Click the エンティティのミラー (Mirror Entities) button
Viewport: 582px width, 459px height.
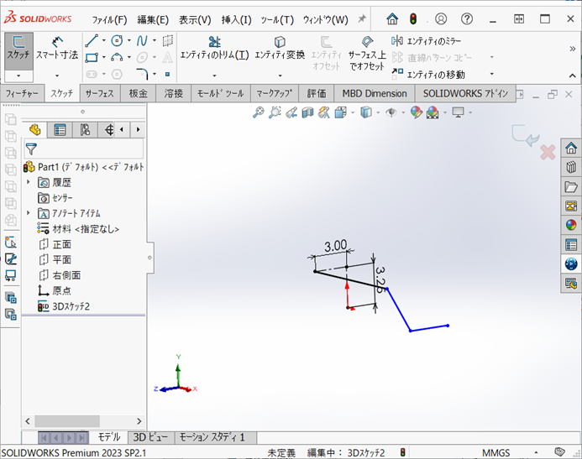[428, 40]
